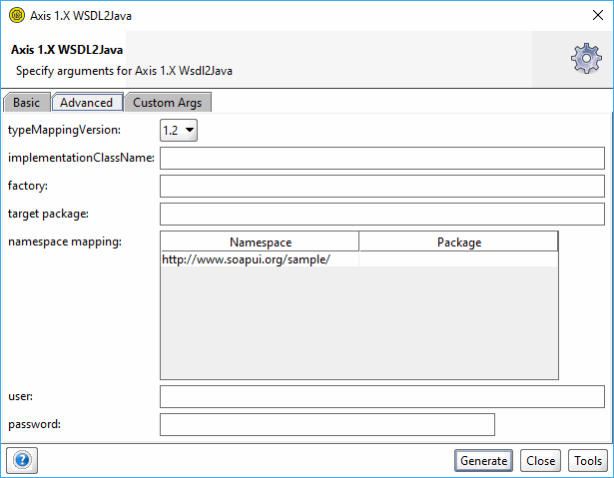Click the 'factory:' label

28,186
